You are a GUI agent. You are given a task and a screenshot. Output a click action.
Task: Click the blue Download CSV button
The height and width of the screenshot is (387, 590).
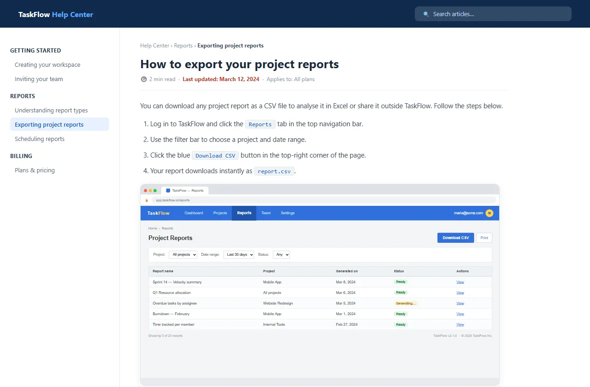pyautogui.click(x=455, y=238)
